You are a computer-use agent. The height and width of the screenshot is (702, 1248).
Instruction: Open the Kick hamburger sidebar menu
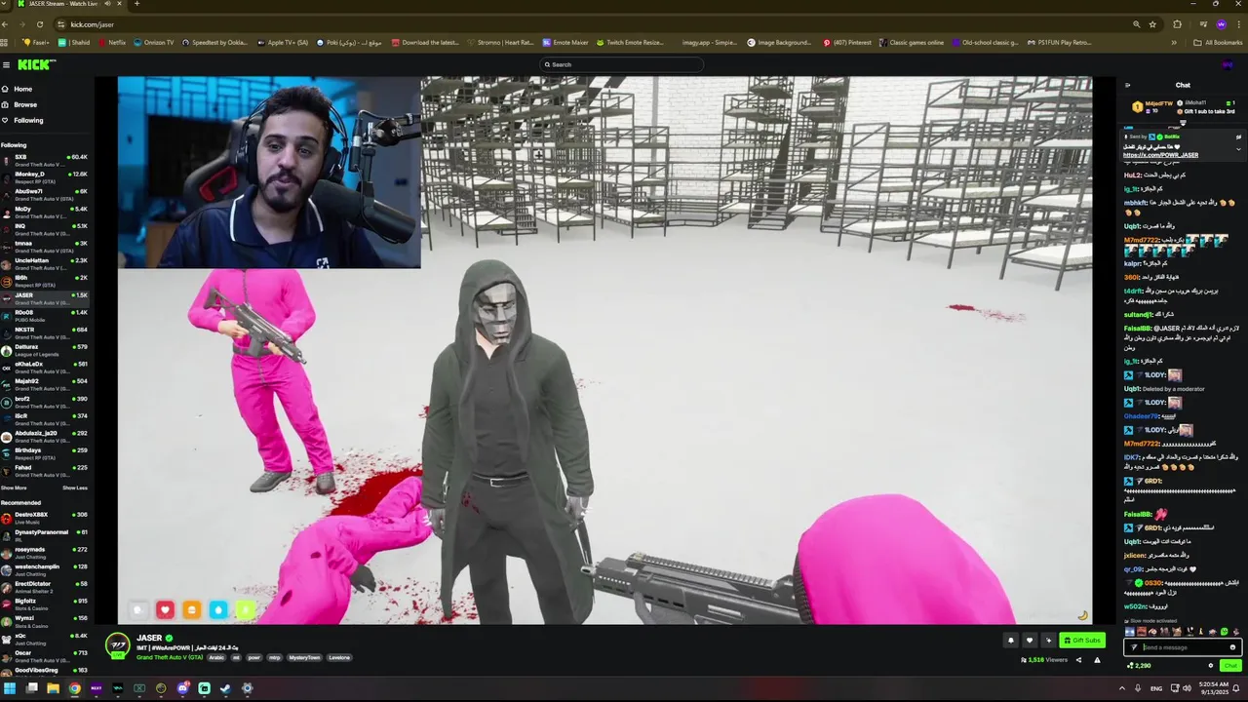click(6, 64)
